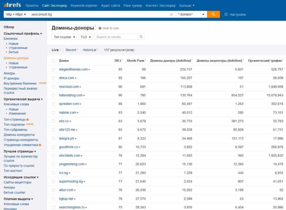The width and height of the screenshot is (286, 210).
Task: Sort by Органический трафик column header
Action: click(x=265, y=61)
